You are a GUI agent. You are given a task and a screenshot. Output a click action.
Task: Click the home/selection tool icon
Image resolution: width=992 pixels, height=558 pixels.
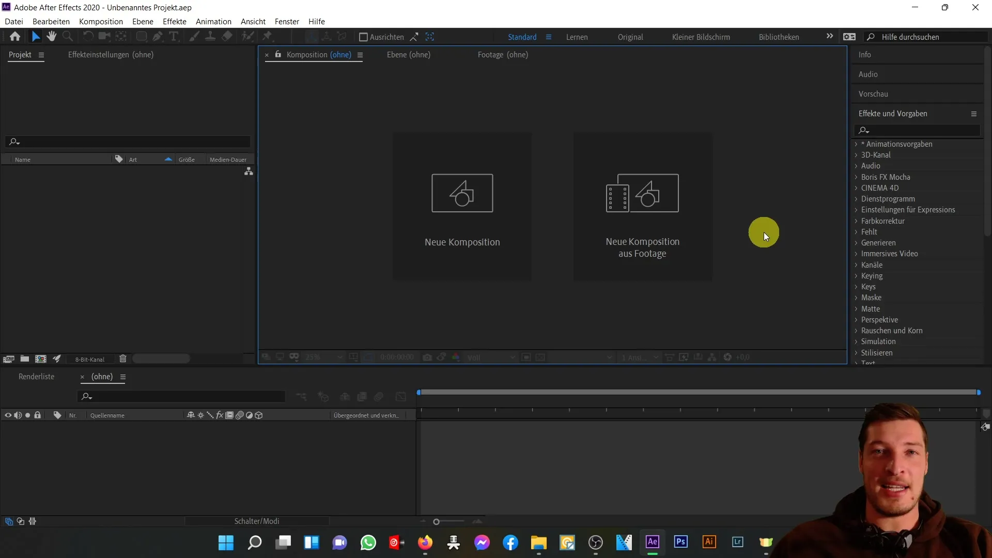(16, 36)
